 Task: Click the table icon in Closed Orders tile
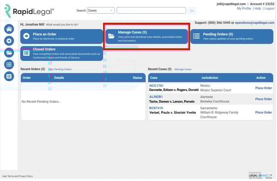point(26,53)
